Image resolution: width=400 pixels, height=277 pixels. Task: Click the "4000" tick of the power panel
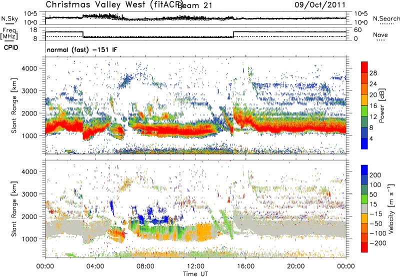point(29,68)
